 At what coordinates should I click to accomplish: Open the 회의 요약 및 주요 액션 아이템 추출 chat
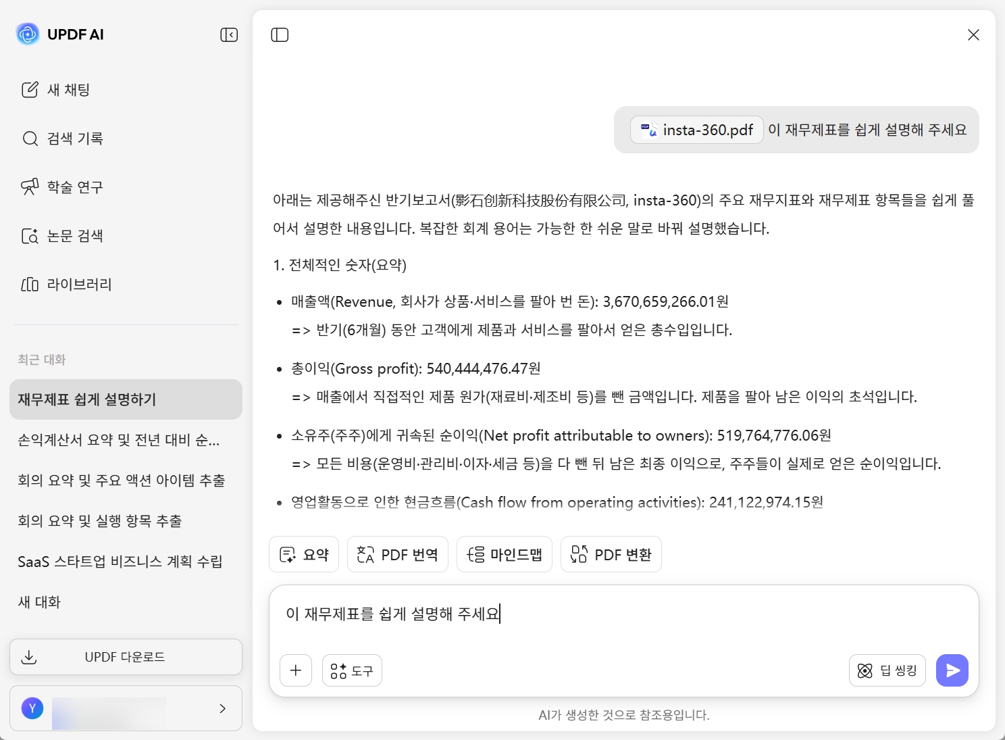(x=126, y=480)
